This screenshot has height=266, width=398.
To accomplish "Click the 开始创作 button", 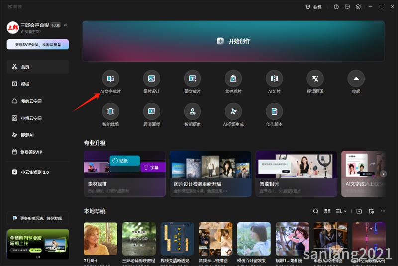I will [233, 41].
